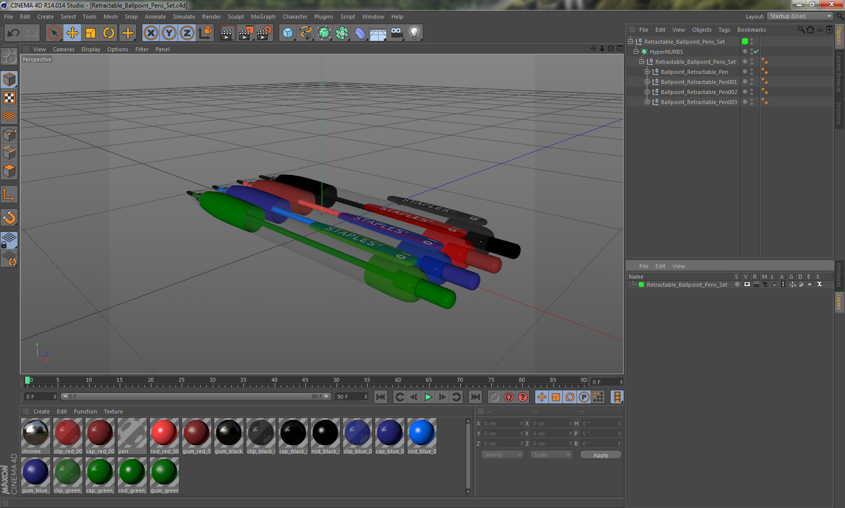
Task: Toggle layer view visibility for Retractable_Ballpoint_Pens_Set
Action: (x=747, y=285)
